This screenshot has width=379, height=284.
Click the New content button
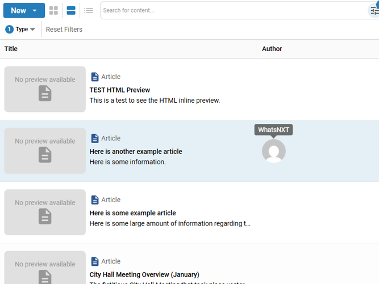click(18, 10)
